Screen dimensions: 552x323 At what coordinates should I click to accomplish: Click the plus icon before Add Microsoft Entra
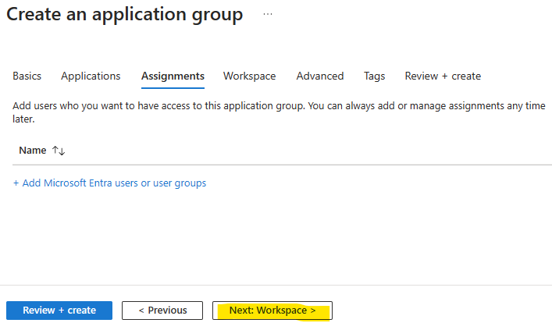[16, 183]
